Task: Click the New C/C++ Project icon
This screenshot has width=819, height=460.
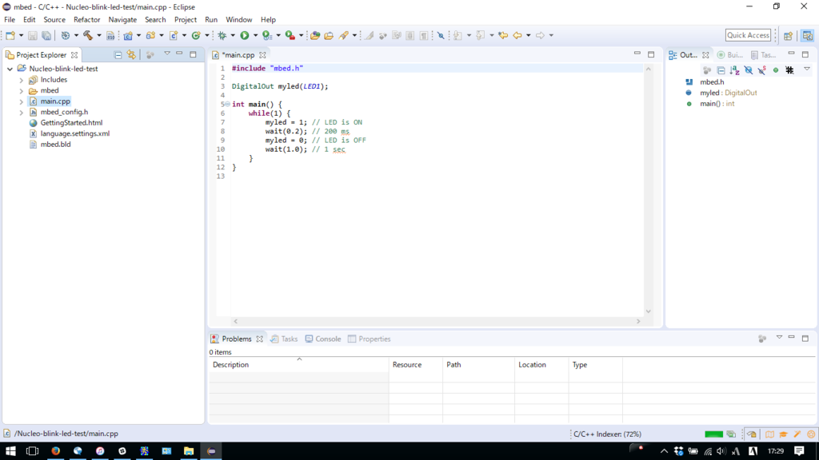Action: pyautogui.click(x=128, y=35)
